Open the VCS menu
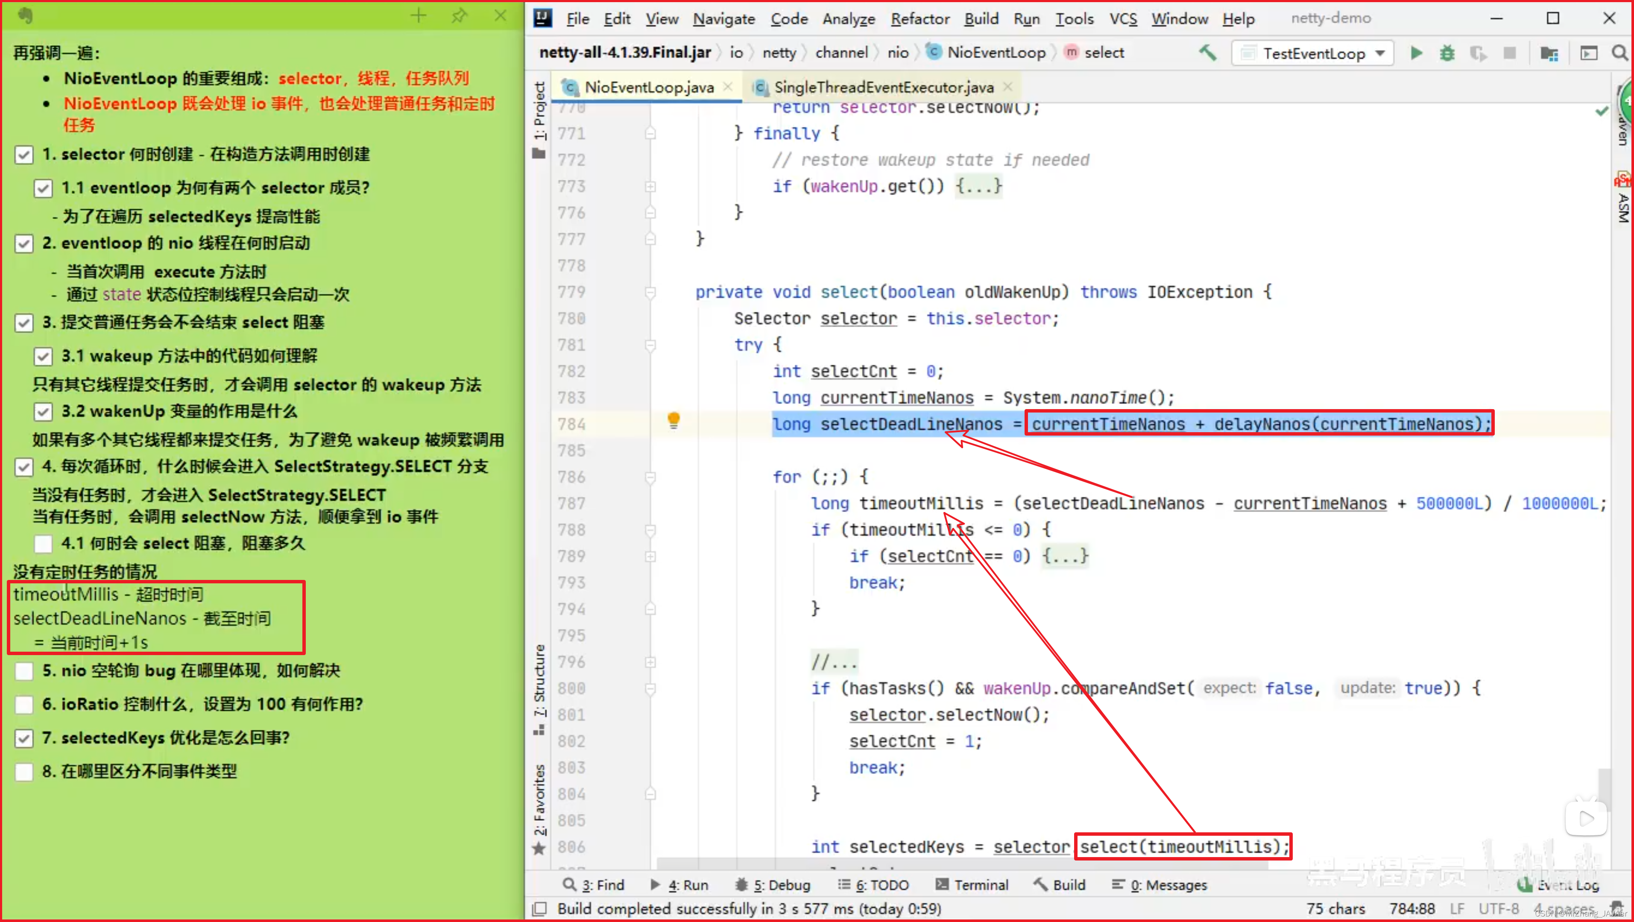 click(x=1123, y=18)
